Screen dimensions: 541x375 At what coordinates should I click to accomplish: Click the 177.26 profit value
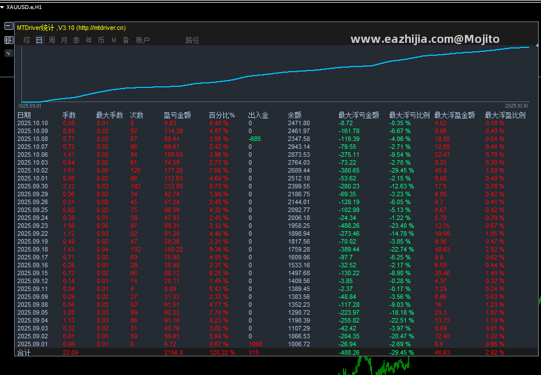point(174,170)
